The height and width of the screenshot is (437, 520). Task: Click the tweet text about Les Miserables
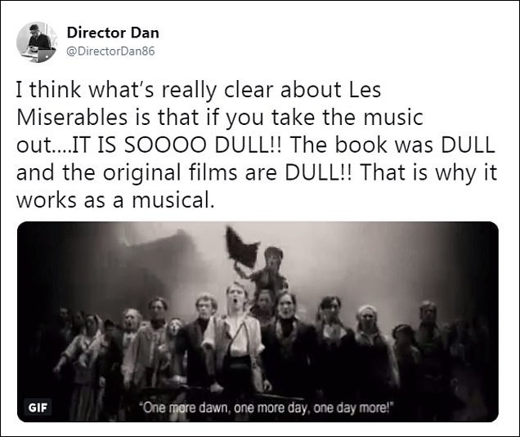(x=257, y=144)
